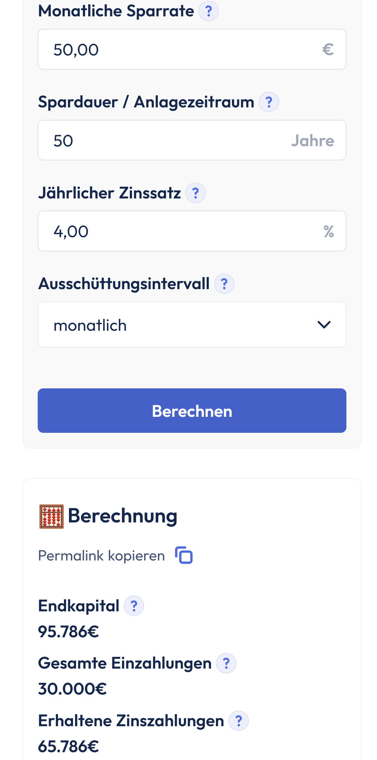Show Erhaltene Zinszahlungen help icon

coord(238,721)
